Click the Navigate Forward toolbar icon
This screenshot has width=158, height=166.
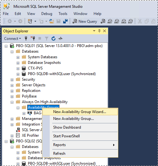[x=20, y=21]
